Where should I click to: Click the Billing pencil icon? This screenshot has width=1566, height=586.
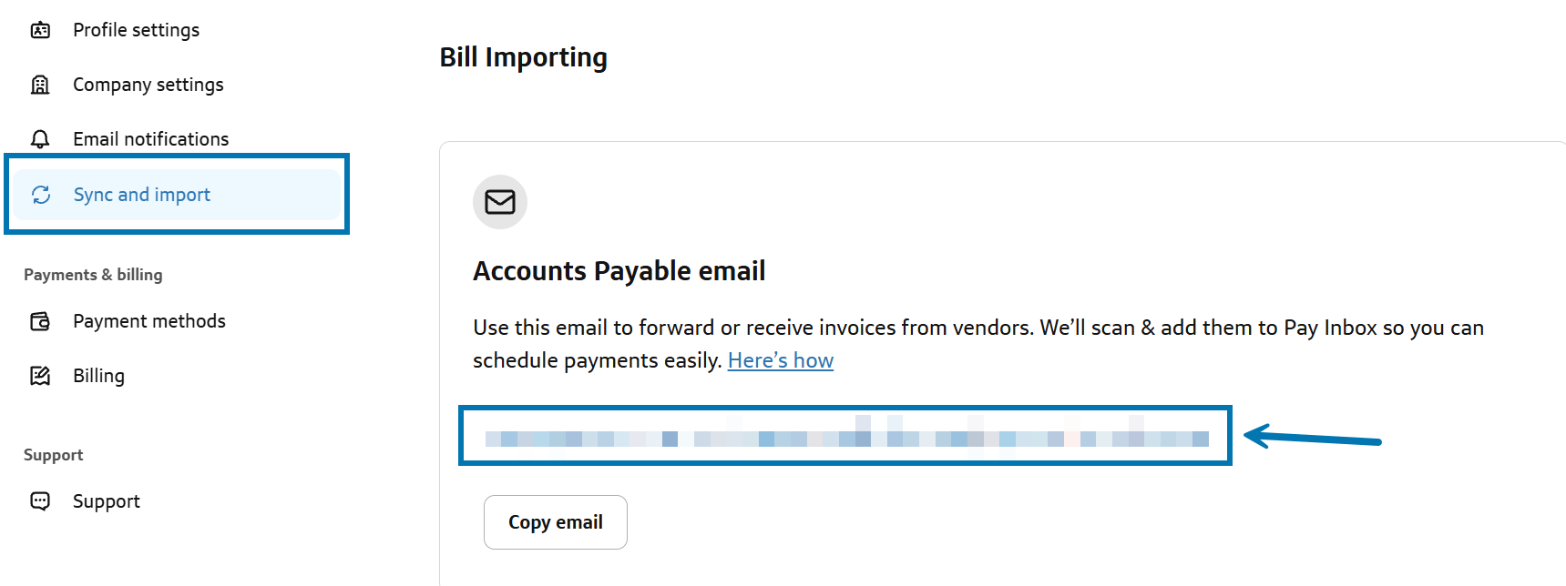[x=40, y=376]
